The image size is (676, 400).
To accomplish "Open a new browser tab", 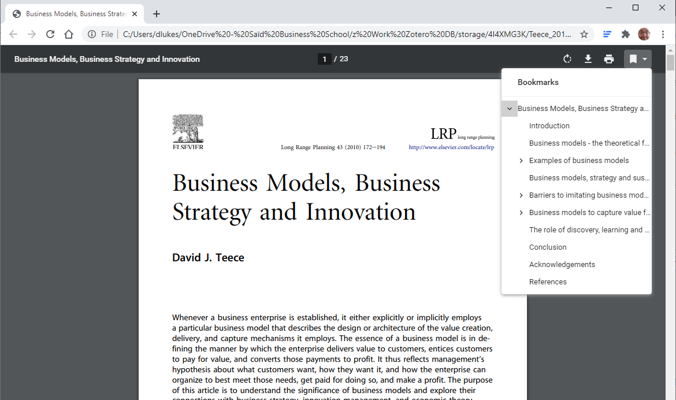I will click(x=157, y=14).
